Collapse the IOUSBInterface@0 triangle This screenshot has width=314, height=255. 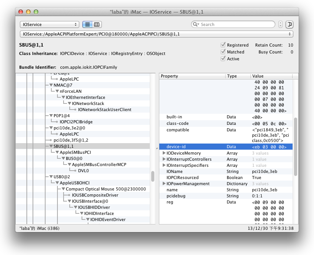pos(69,201)
